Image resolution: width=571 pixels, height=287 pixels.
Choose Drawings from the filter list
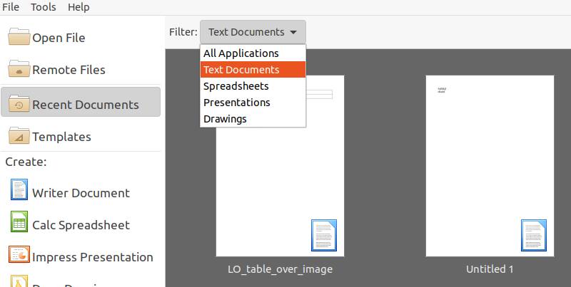pos(253,119)
